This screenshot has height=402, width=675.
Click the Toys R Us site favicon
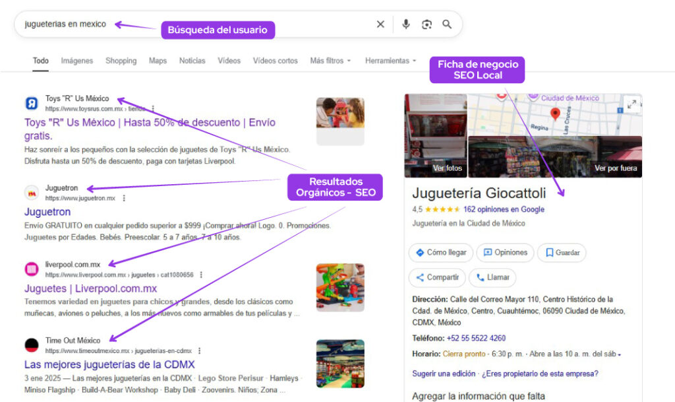click(x=32, y=103)
